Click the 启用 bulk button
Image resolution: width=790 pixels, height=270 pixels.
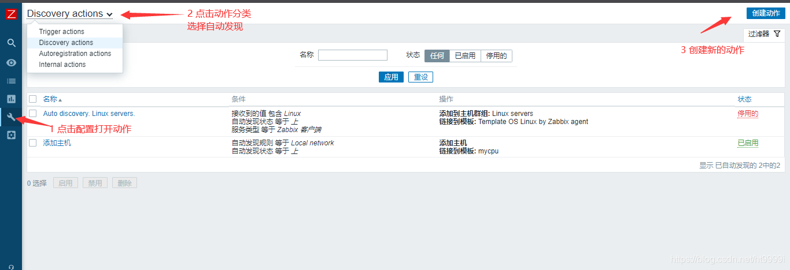(65, 183)
